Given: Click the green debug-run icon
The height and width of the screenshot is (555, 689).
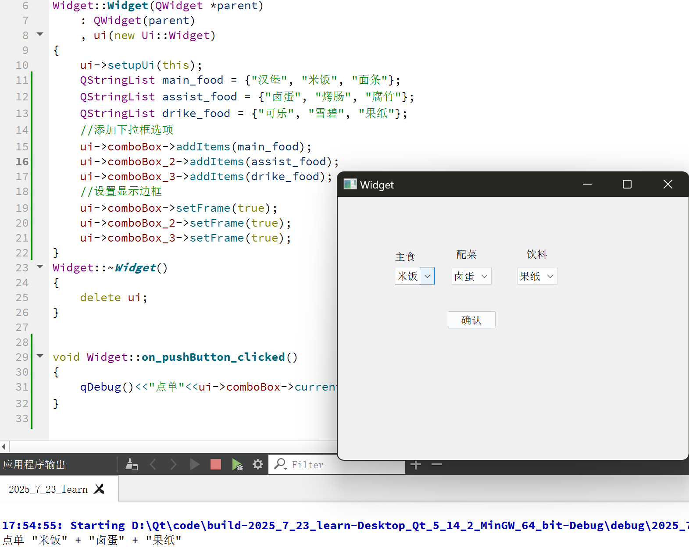Looking at the screenshot, I should point(237,464).
